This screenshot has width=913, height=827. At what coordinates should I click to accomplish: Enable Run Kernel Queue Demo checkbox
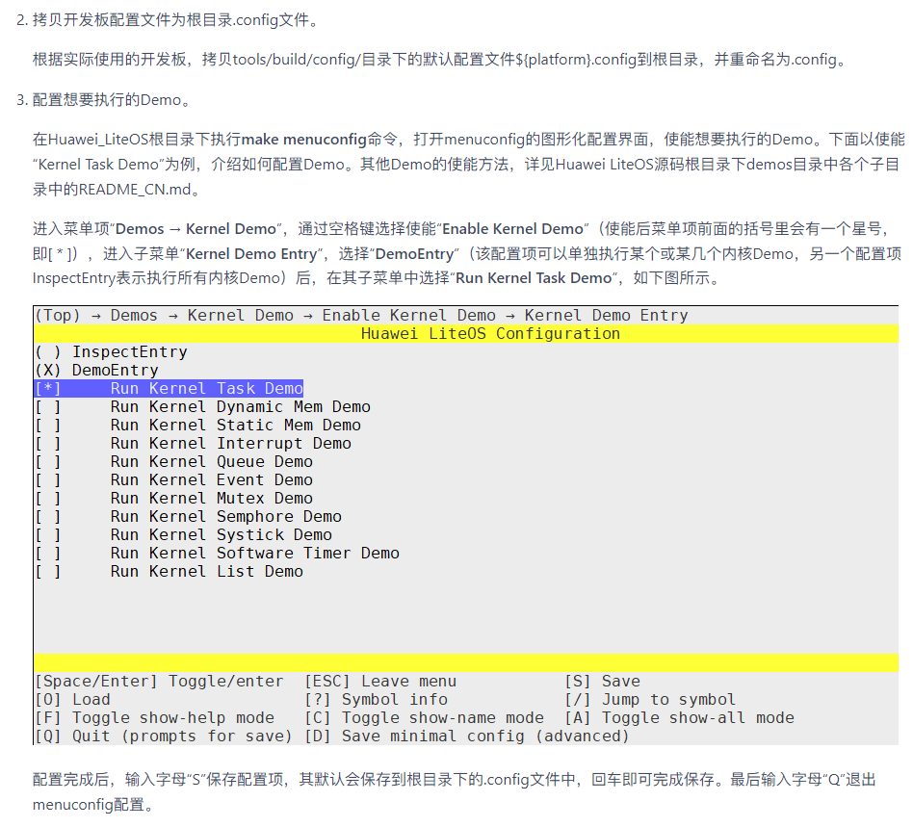48,462
